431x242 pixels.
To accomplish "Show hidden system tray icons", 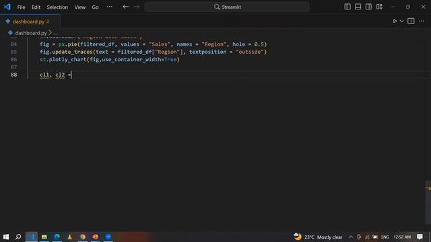I will 350,237.
